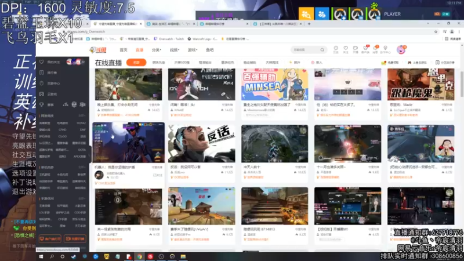Open the 冲天人前十 stream thumbnail
This screenshot has height=261, width=464.
click(274, 143)
